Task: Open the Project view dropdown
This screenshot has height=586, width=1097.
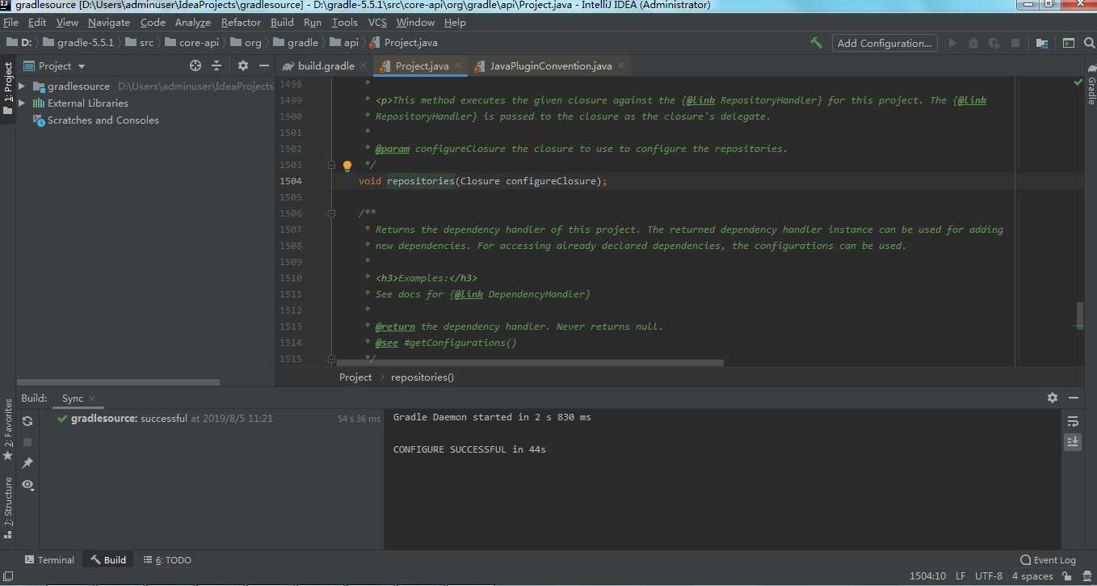Action: (55, 66)
